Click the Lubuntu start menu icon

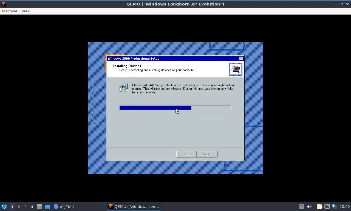4,207
